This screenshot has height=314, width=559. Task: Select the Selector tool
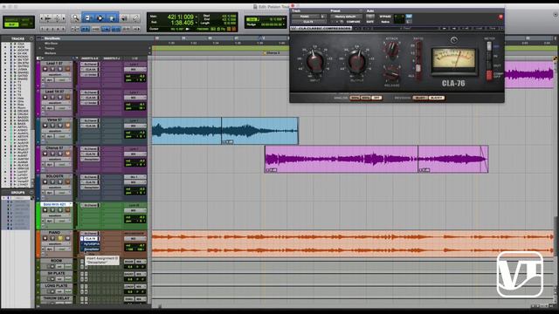100,18
